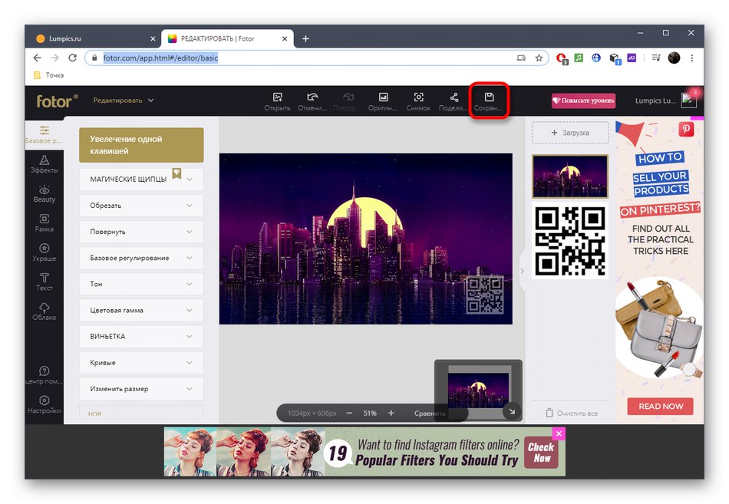The image size is (729, 504).
Task: Select the city skyline thumbnail
Action: pos(570,176)
